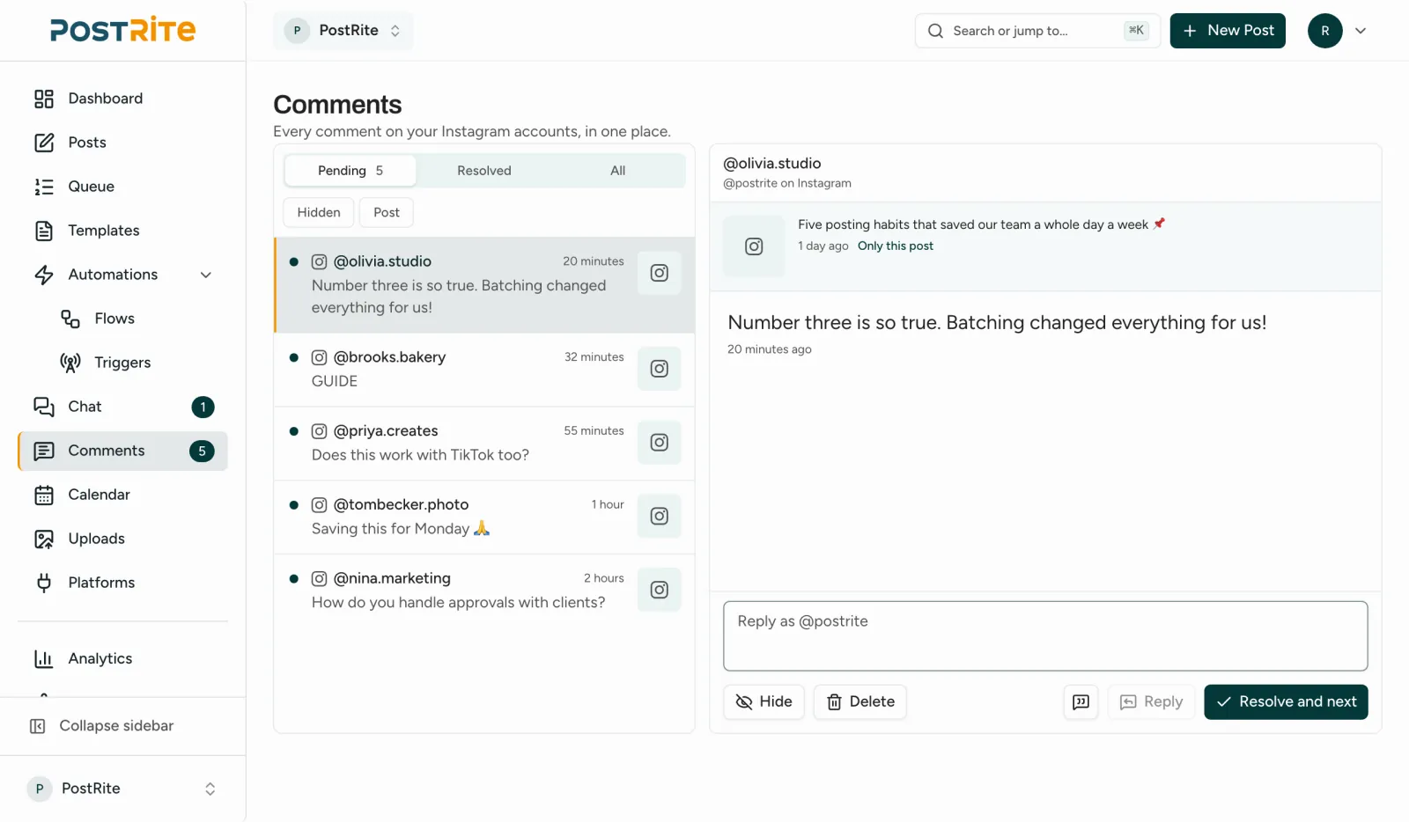1409x822 pixels.
Task: Open Comments in the sidebar
Action: click(123, 451)
